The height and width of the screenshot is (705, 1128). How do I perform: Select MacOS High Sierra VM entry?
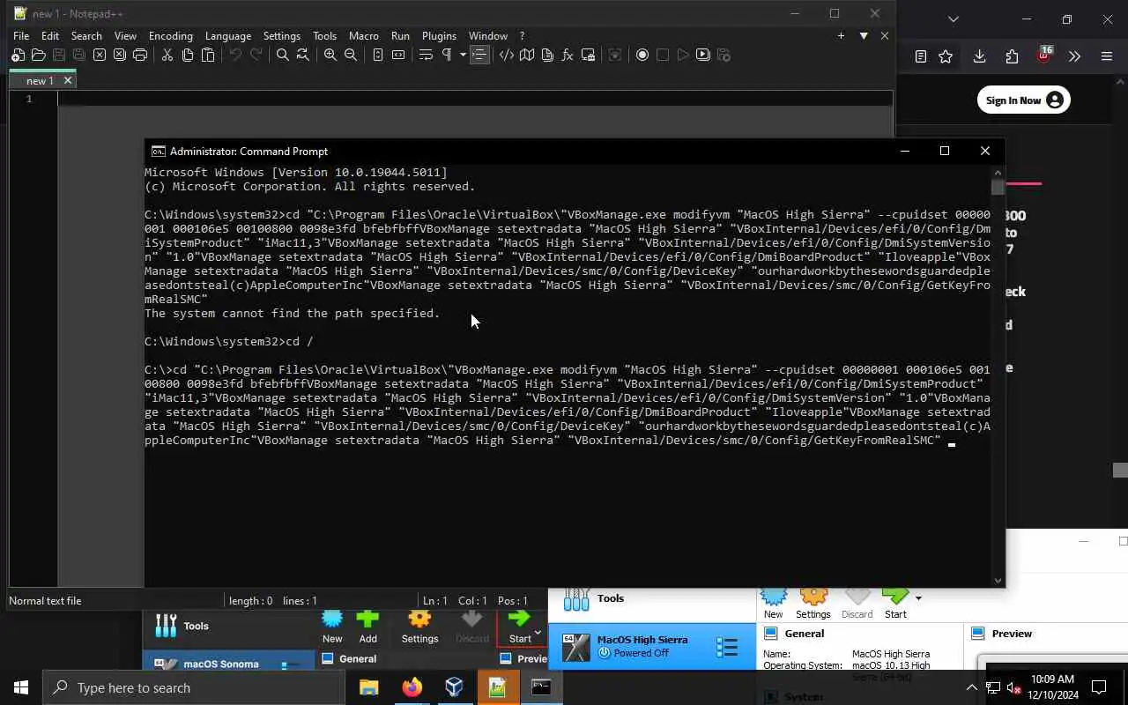[652, 647]
